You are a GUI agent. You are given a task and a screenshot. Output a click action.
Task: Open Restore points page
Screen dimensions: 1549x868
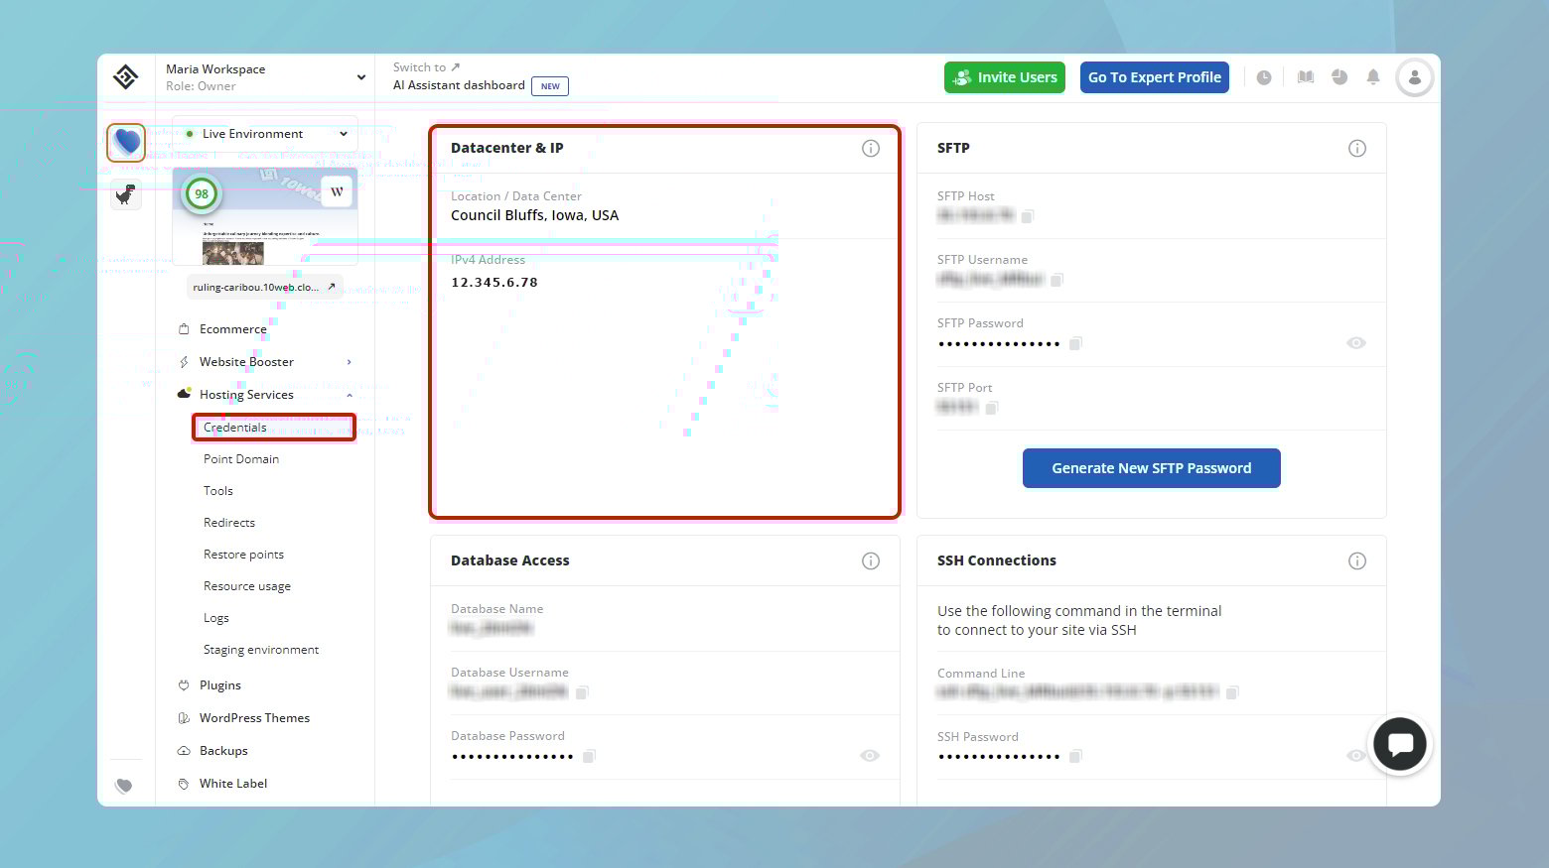(x=243, y=555)
